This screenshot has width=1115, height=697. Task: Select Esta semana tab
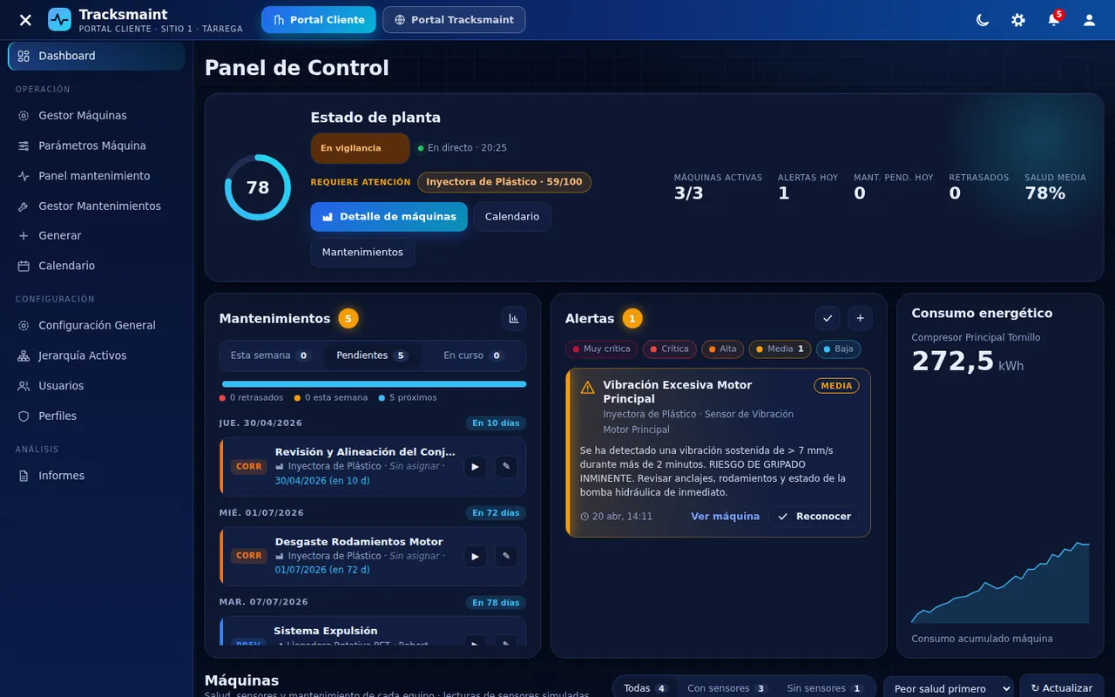[x=271, y=355]
